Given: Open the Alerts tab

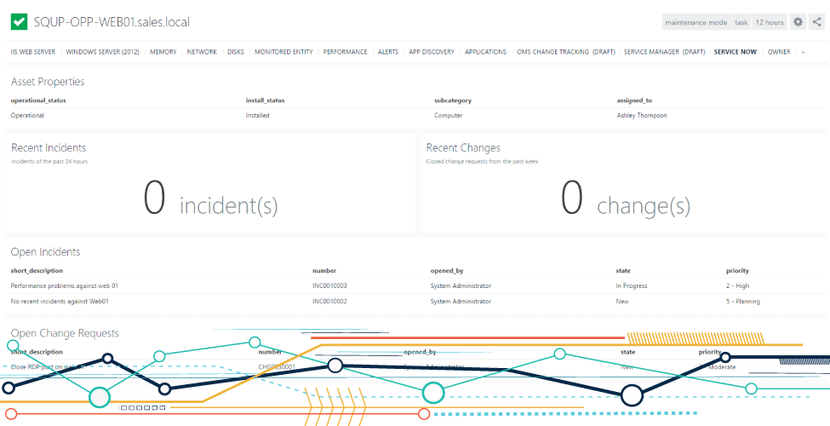Looking at the screenshot, I should (388, 52).
